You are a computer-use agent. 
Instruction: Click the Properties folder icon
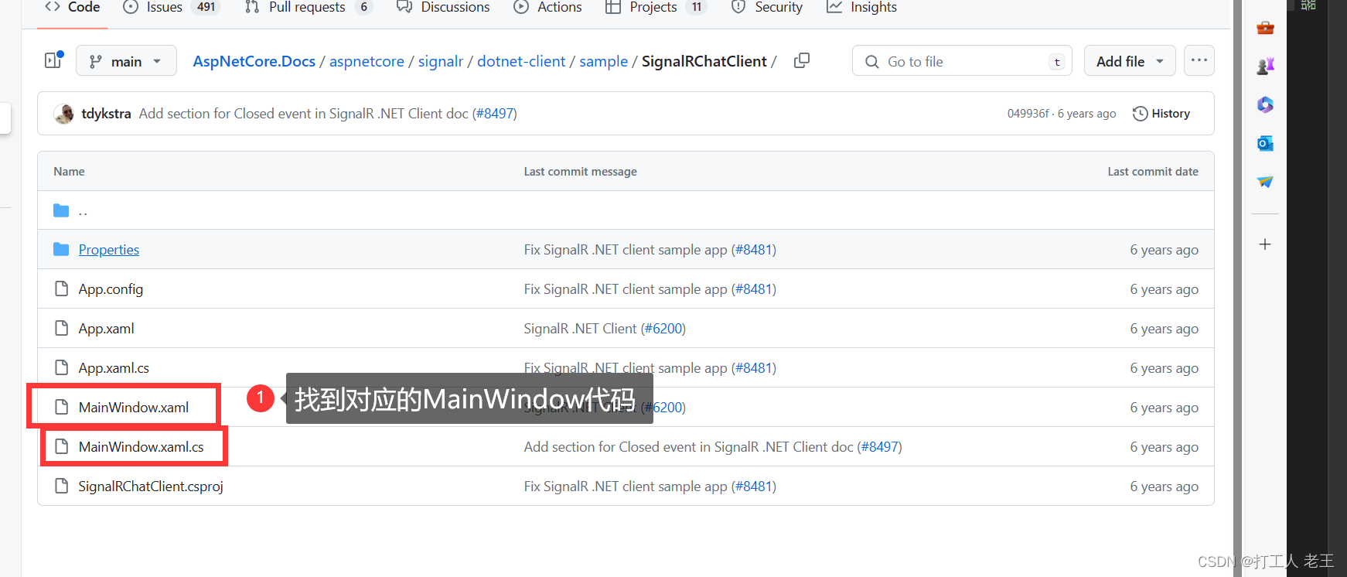pos(61,249)
